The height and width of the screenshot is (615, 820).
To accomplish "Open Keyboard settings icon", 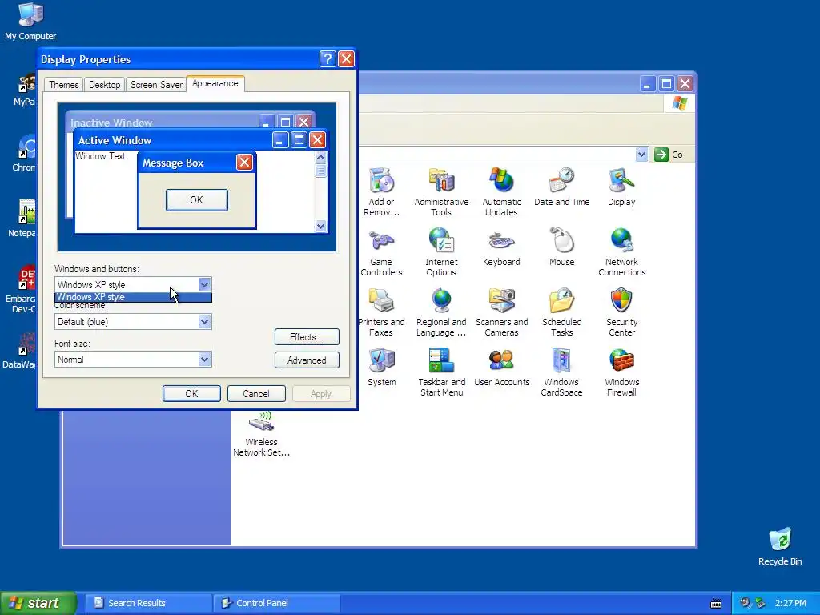I will click(501, 247).
